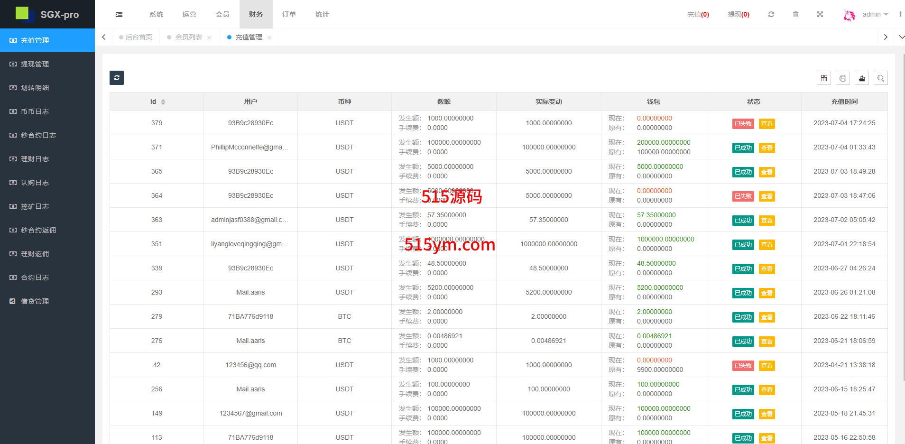Close the 充值管理 tab
The height and width of the screenshot is (444, 905).
269,37
